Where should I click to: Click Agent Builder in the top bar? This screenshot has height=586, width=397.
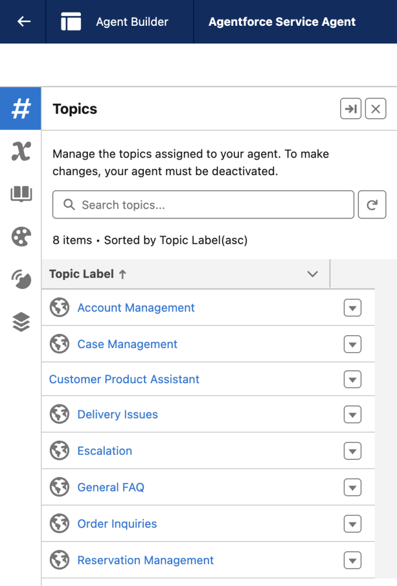(132, 21)
